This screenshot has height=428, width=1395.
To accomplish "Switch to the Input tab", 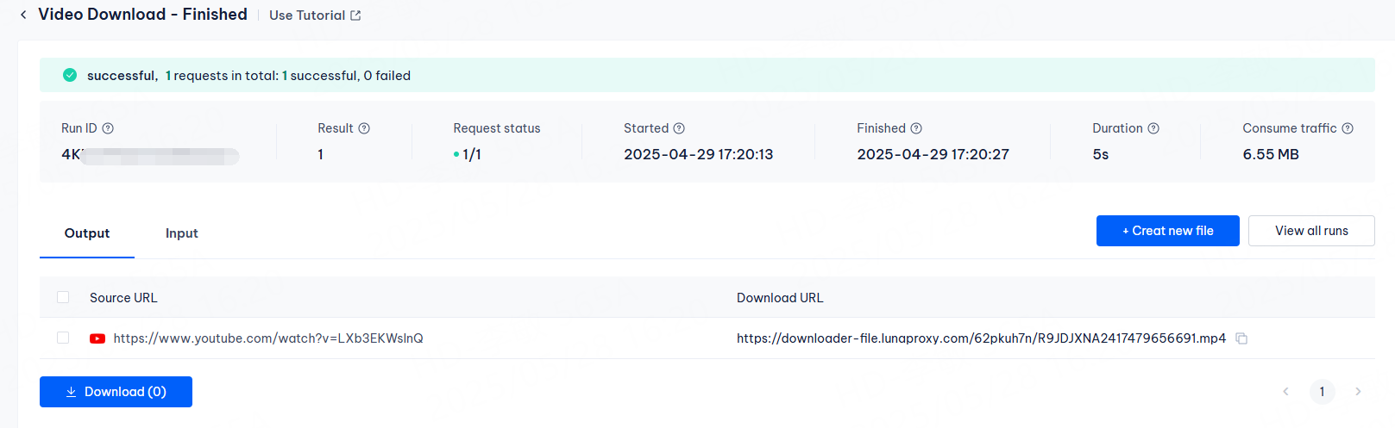I will click(181, 233).
